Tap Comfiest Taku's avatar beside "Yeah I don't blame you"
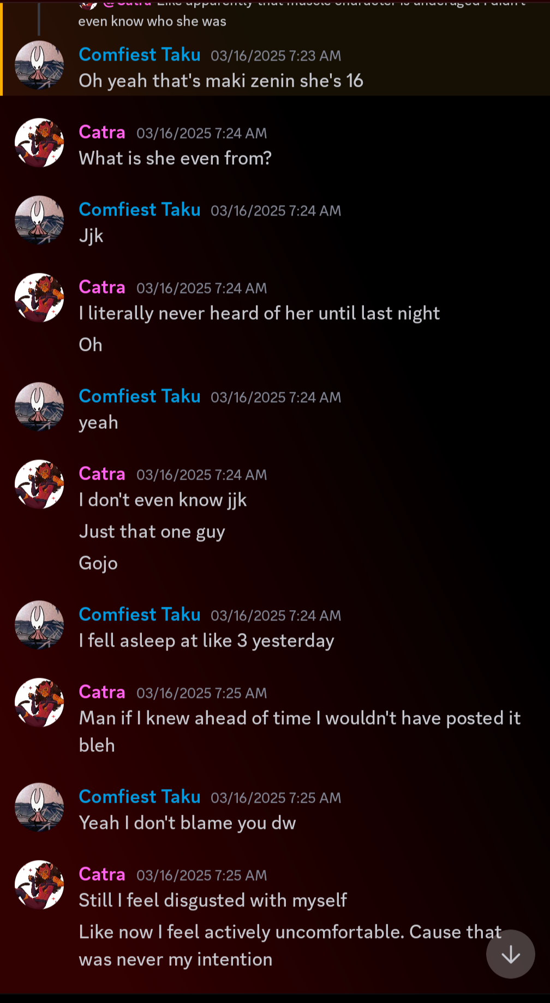The width and height of the screenshot is (550, 1003). pyautogui.click(x=39, y=807)
